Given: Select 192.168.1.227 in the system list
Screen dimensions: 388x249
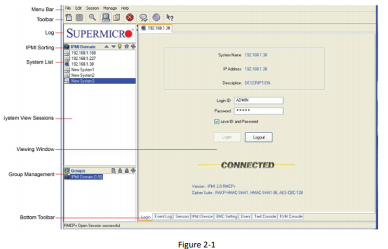Looking at the screenshot, I should [x=83, y=58].
